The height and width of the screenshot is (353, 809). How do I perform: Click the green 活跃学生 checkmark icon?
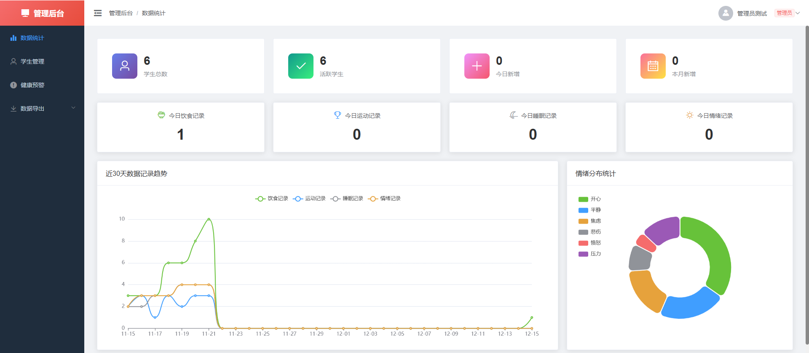(301, 66)
